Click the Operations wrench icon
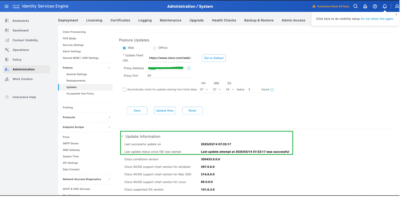 click(7, 50)
